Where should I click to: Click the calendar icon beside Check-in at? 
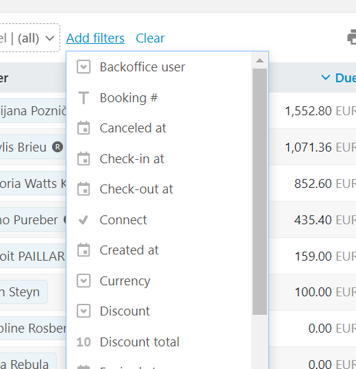point(84,158)
